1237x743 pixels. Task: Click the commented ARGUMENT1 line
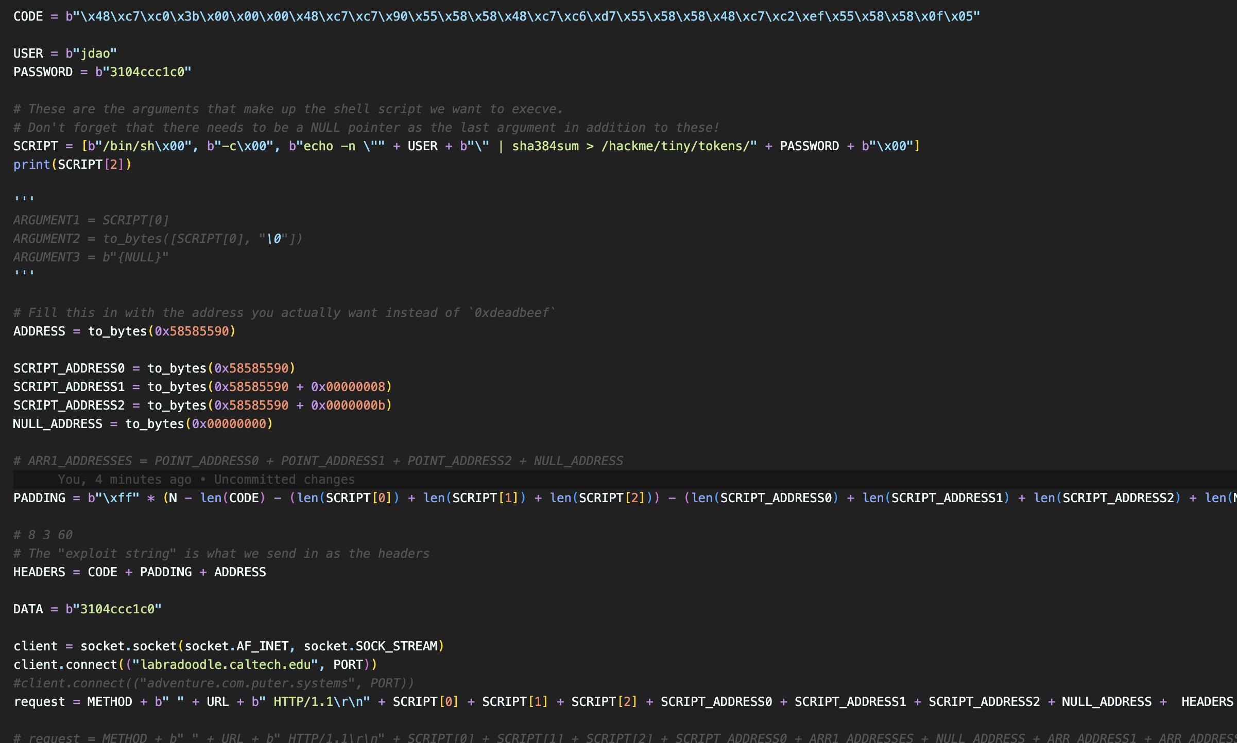[x=91, y=220]
